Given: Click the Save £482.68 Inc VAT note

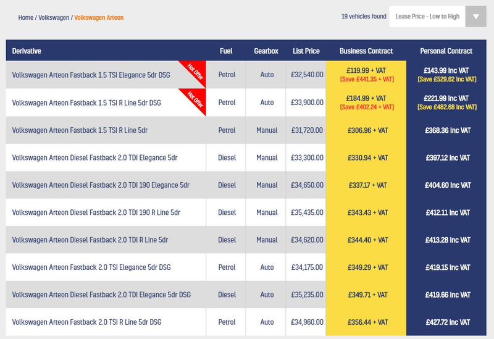Looking at the screenshot, I should click(447, 107).
